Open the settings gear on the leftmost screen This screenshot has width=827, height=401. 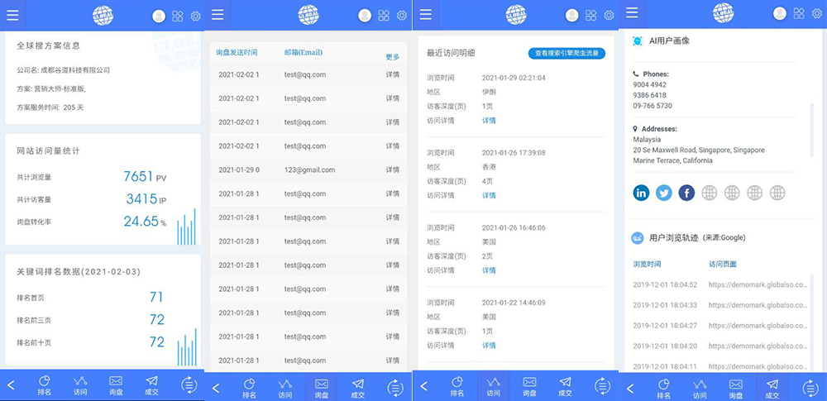click(x=195, y=16)
